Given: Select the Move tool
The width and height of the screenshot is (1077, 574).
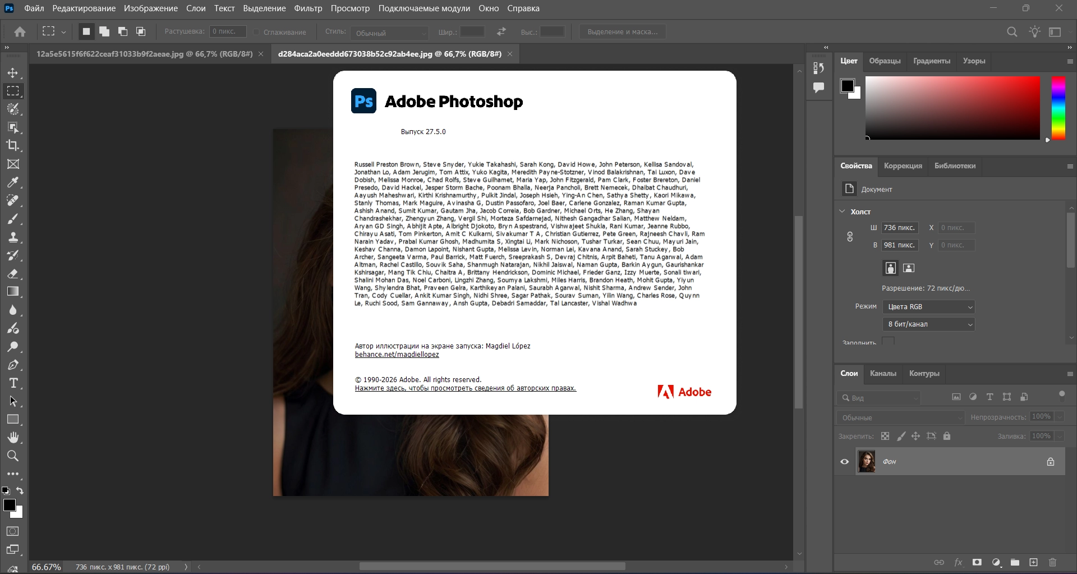Looking at the screenshot, I should tap(13, 73).
